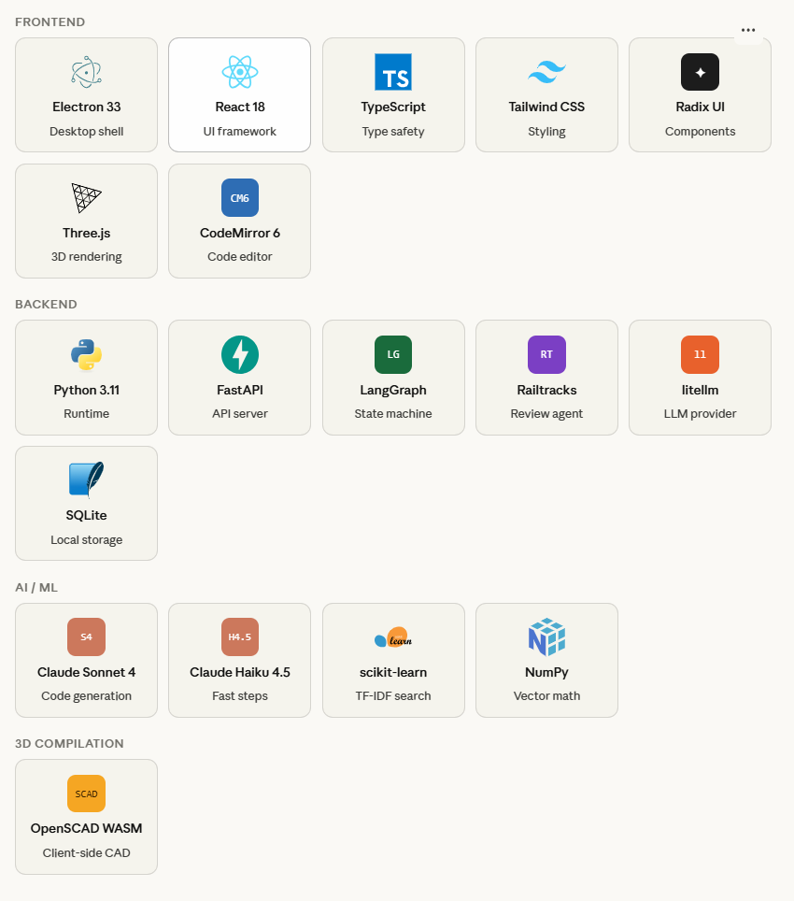Image resolution: width=794 pixels, height=901 pixels.
Task: Click the "3D rendering" description
Action: [86, 256]
